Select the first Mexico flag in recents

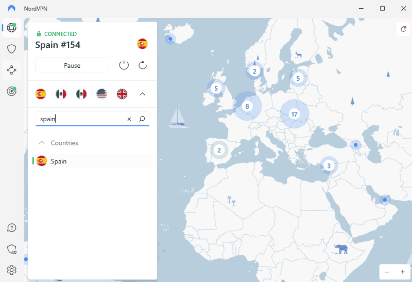[61, 94]
